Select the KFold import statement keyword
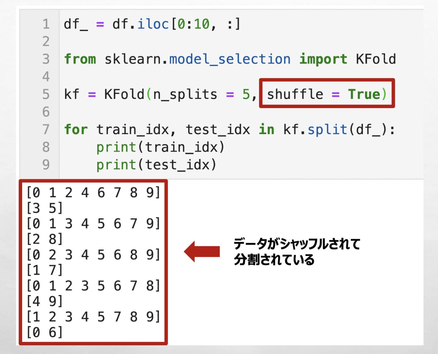438x354 pixels. click(x=324, y=59)
